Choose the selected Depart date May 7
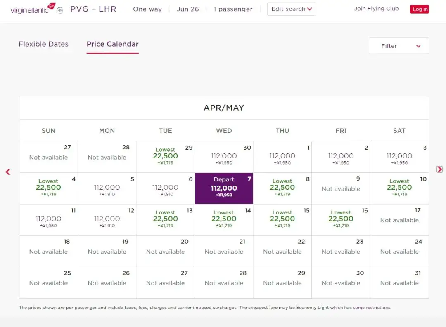Screen dimensions: 446x327 (x=224, y=188)
